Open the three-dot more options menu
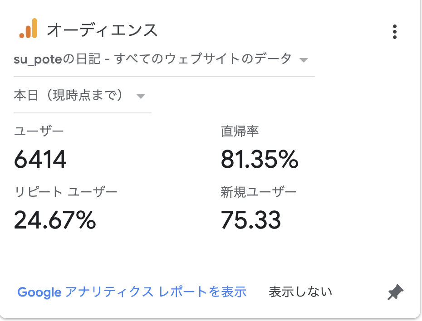Screen dimensions: 422x321 (395, 32)
